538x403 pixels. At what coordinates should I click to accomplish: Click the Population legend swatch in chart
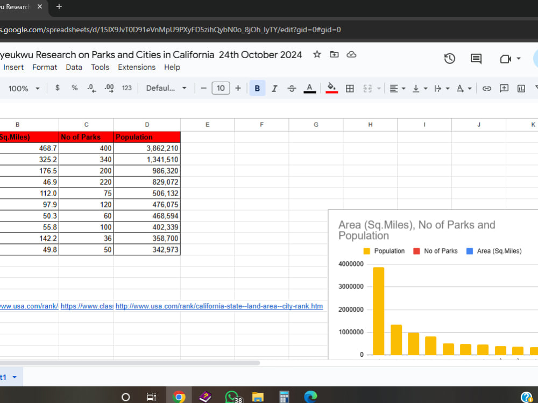[x=366, y=251]
